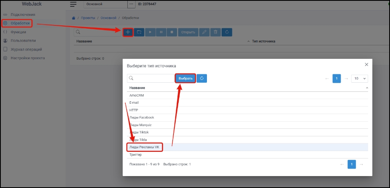Viewport: 390px width, 188px height.
Task: Click the stop button in toolbar
Action: click(x=172, y=32)
